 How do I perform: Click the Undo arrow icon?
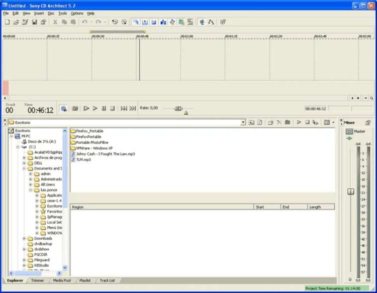coord(84,22)
